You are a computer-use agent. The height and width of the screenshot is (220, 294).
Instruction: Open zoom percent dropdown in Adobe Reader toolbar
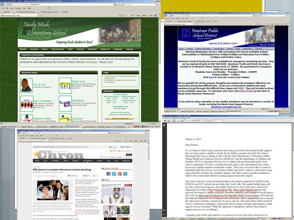coord(201,121)
